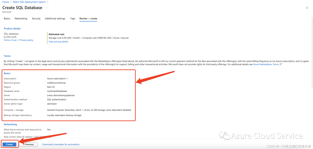Viewport: 313px width, 149px height.
Task: Click the 'Resource group' field label
Action: tap(12, 83)
